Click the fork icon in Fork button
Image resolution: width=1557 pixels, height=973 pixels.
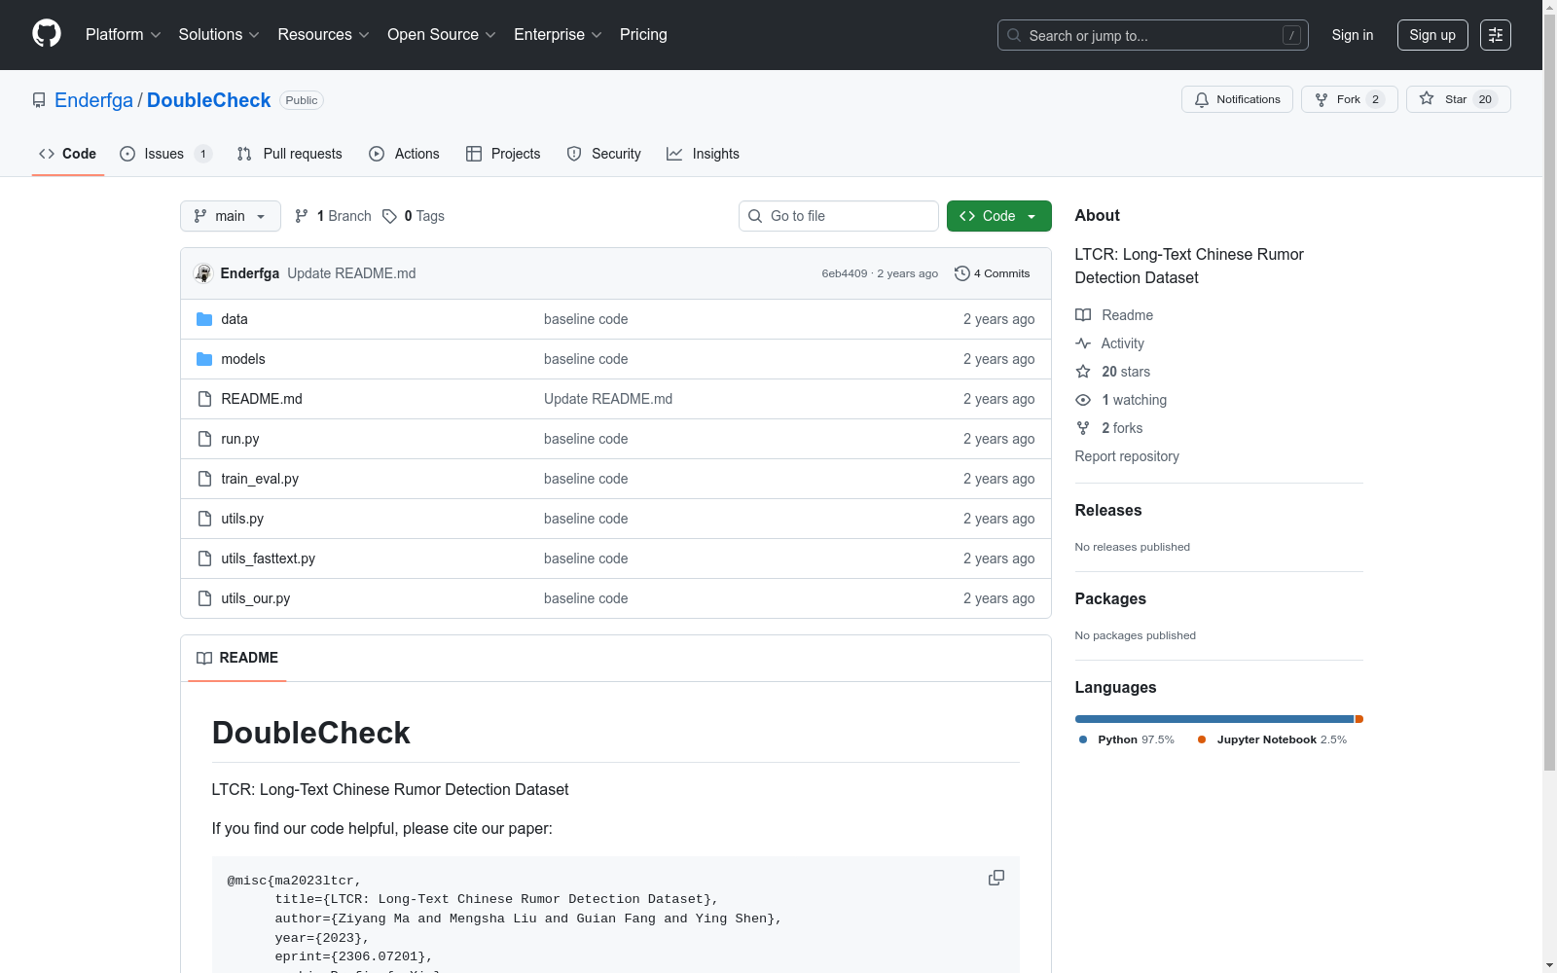coord(1322,99)
